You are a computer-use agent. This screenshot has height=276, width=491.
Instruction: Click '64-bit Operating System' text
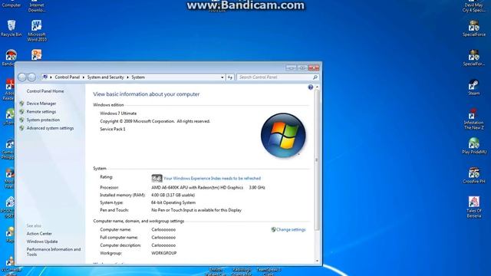[x=173, y=202]
